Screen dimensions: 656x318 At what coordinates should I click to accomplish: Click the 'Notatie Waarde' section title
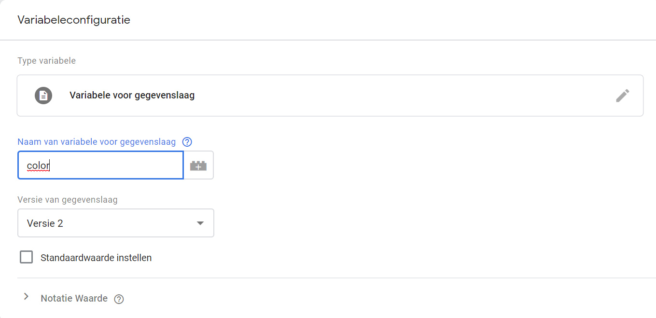[x=74, y=298]
